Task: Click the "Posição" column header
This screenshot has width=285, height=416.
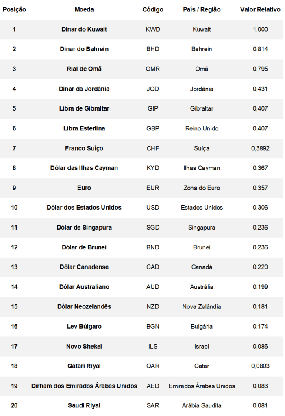Action: (x=14, y=9)
